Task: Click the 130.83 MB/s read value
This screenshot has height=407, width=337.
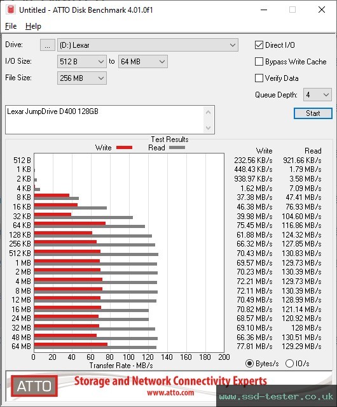Action: point(301,253)
